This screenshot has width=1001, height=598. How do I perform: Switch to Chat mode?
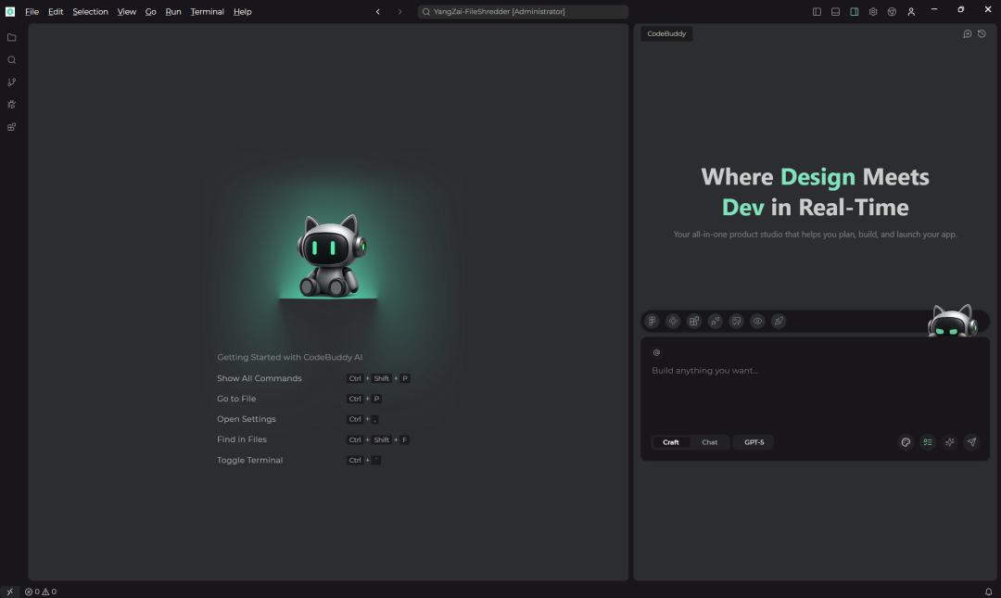(709, 442)
